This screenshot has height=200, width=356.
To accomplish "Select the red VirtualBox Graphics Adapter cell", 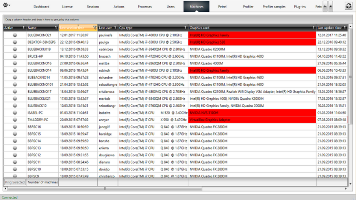I will [252, 120].
